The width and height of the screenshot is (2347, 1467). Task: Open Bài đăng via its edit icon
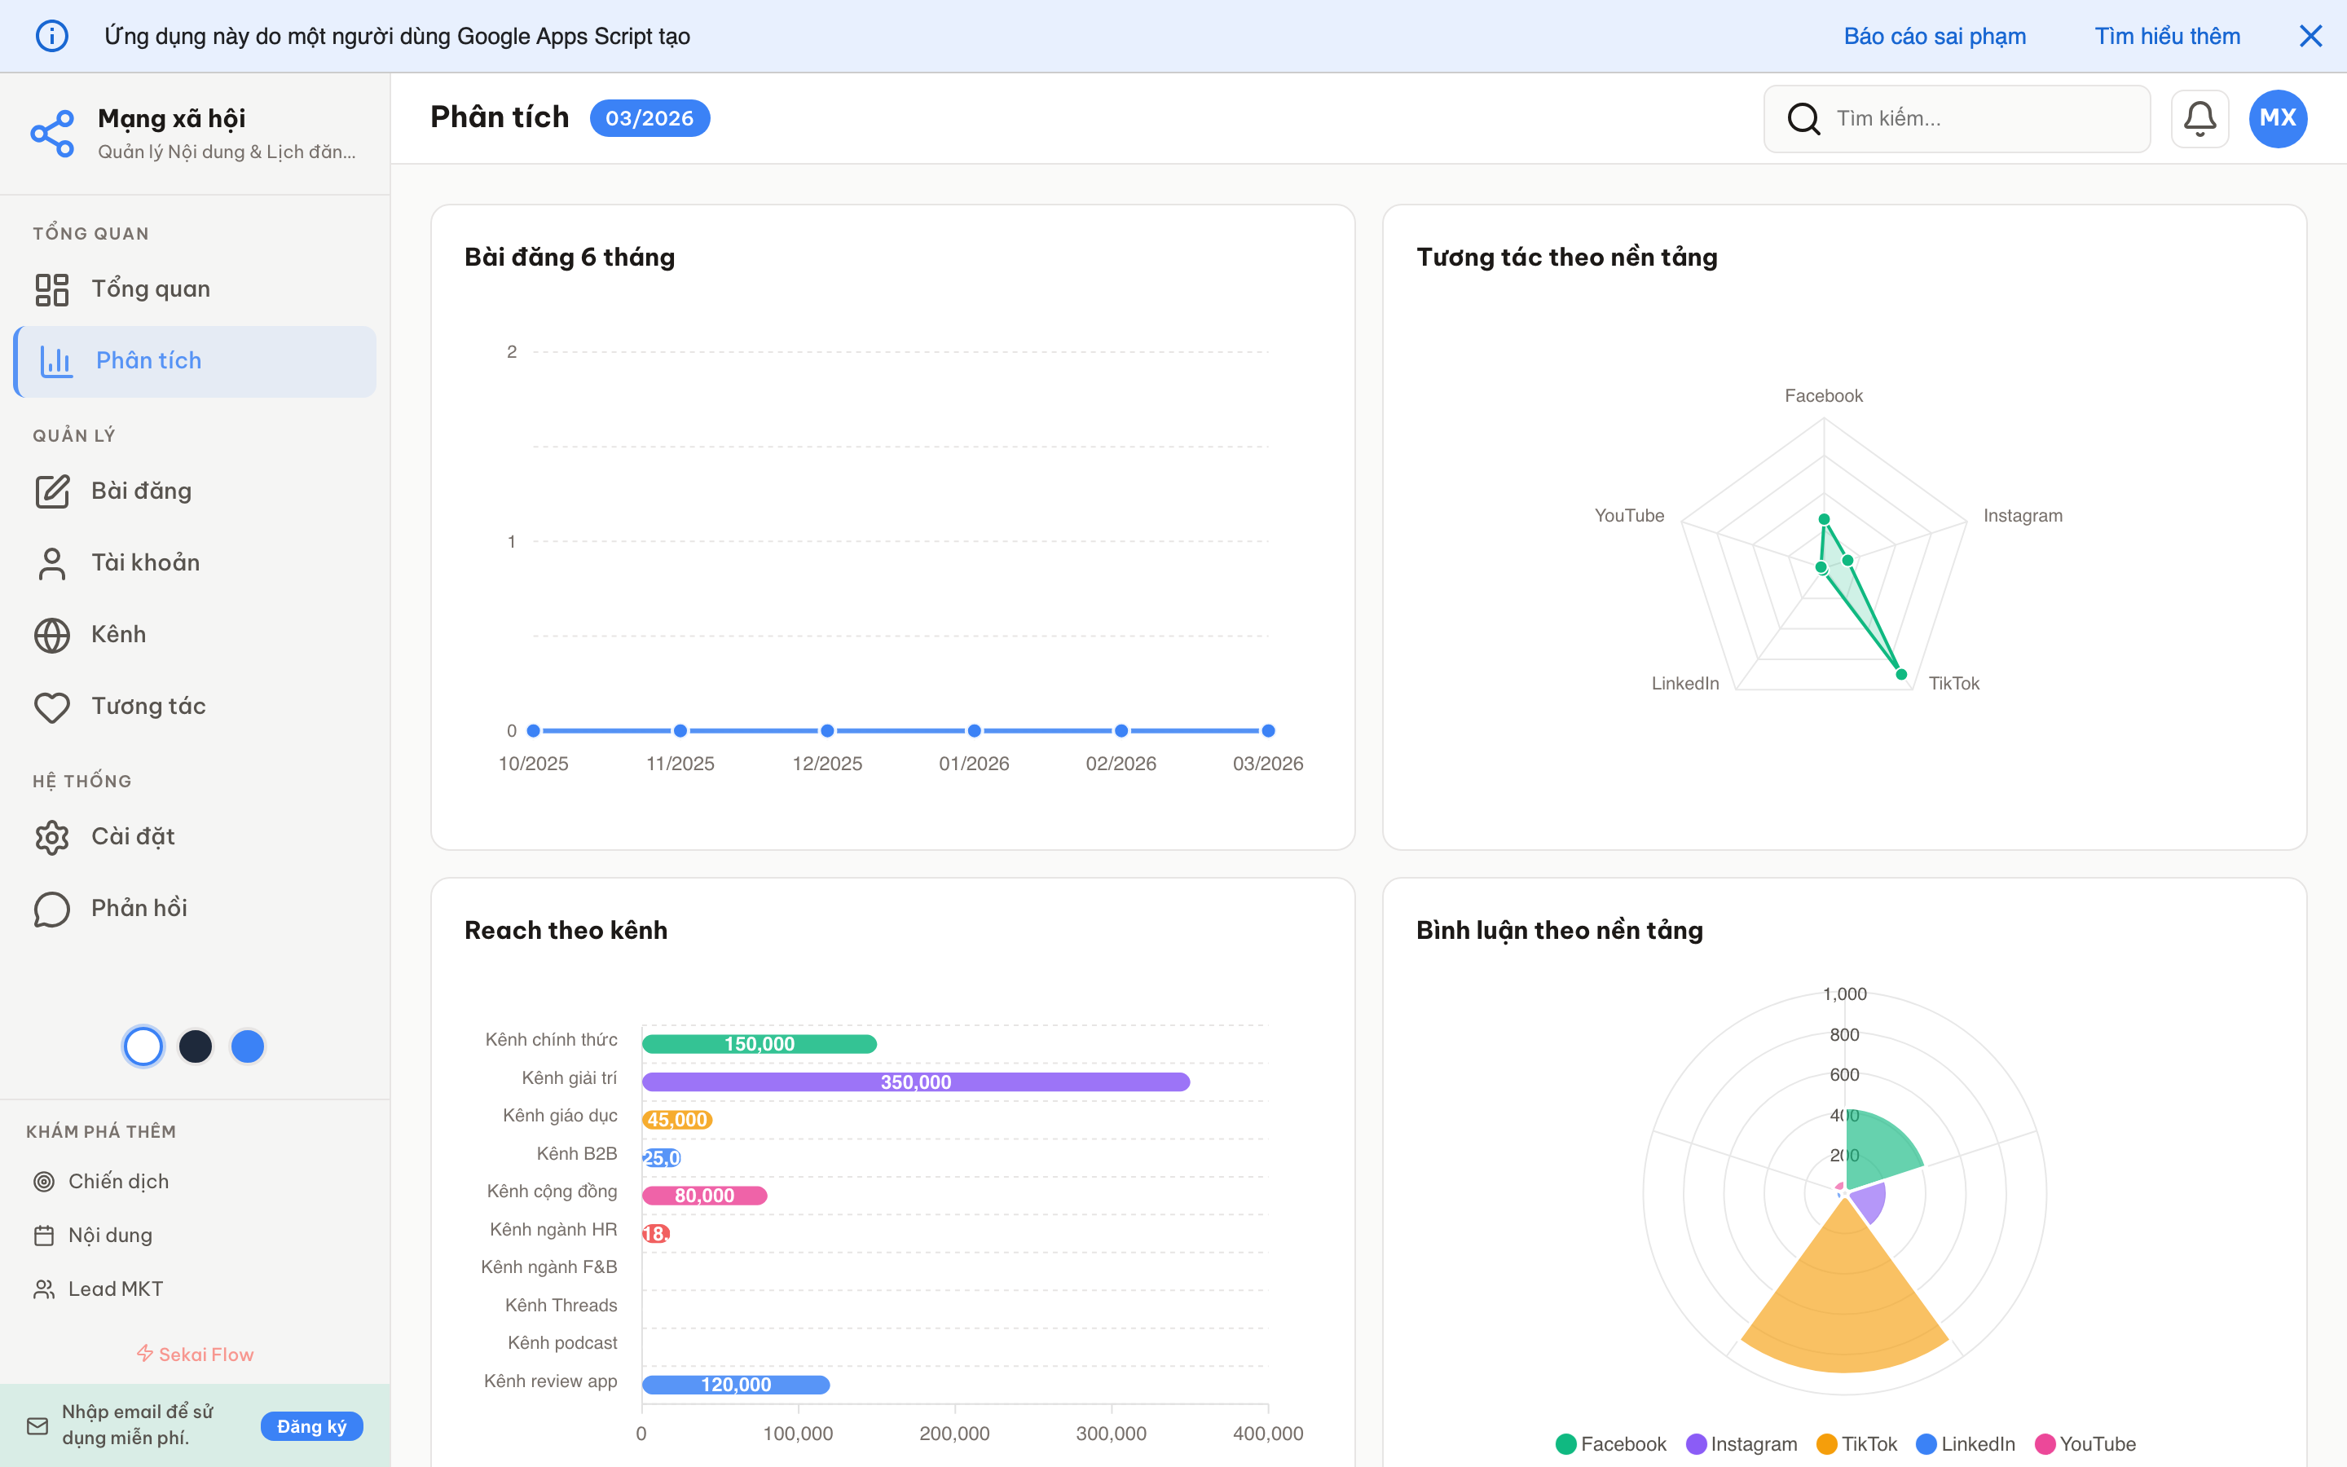click(52, 491)
